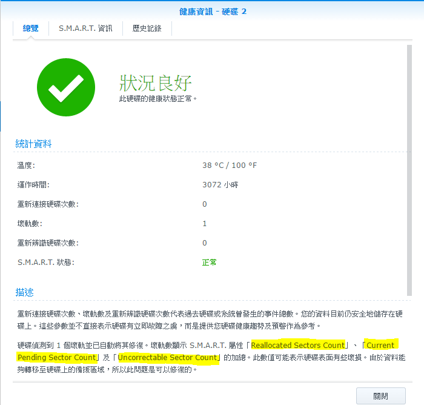
Task: Click the 重新連接硬碟次數 value 0
Action: click(x=205, y=204)
